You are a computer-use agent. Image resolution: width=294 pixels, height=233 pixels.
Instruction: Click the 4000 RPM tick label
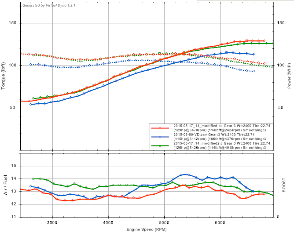coord(108,222)
